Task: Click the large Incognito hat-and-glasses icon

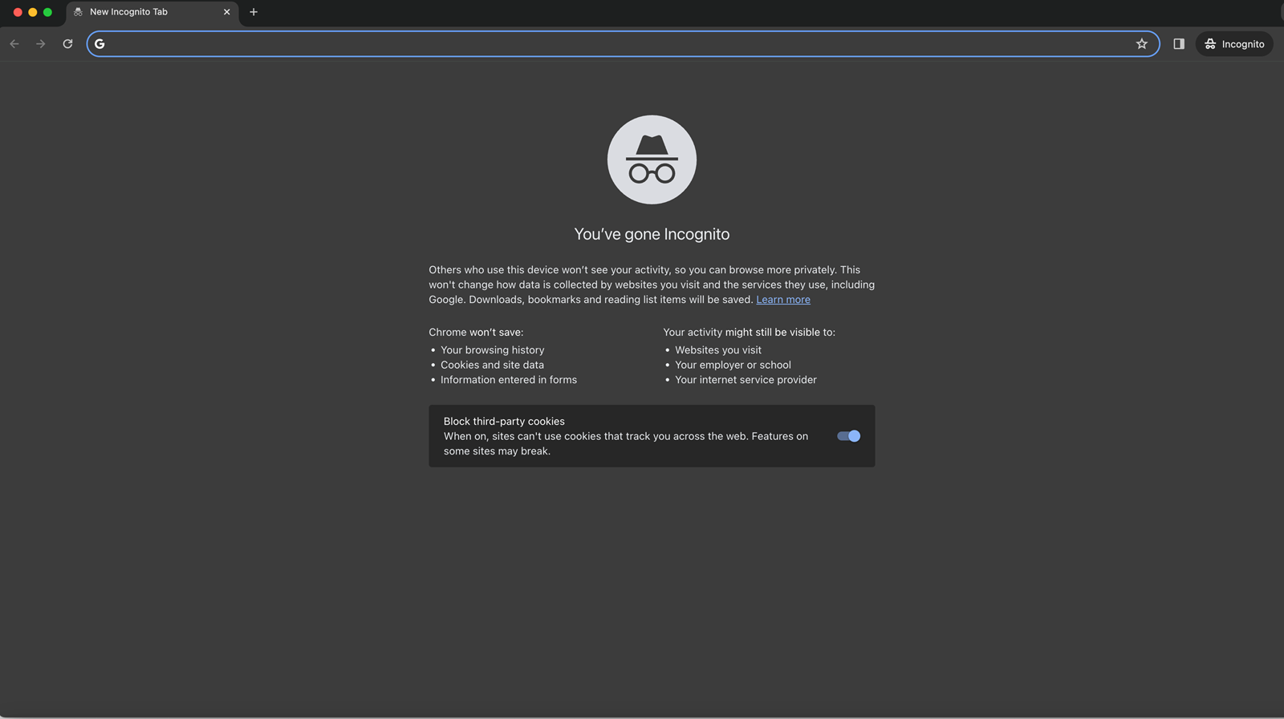Action: tap(652, 160)
